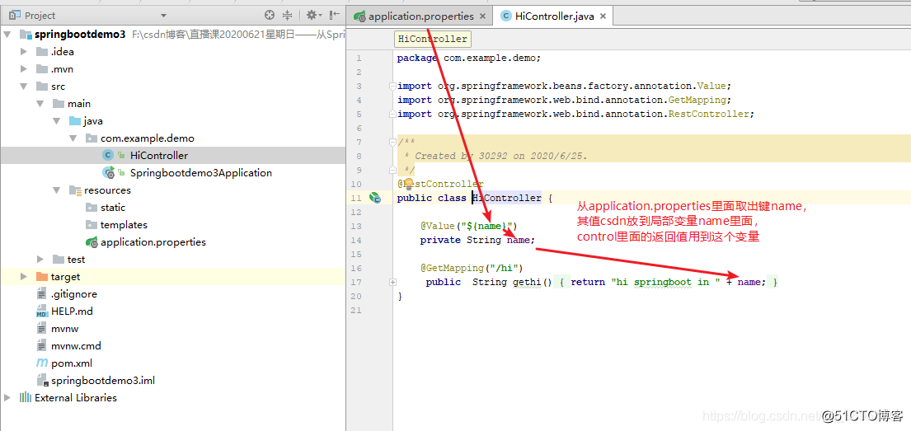Viewport: 911px width, 431px height.
Task: Click the @Value annotation on line 13
Action: [468, 226]
